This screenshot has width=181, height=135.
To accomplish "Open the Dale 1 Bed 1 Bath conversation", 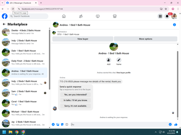I will (24, 52).
